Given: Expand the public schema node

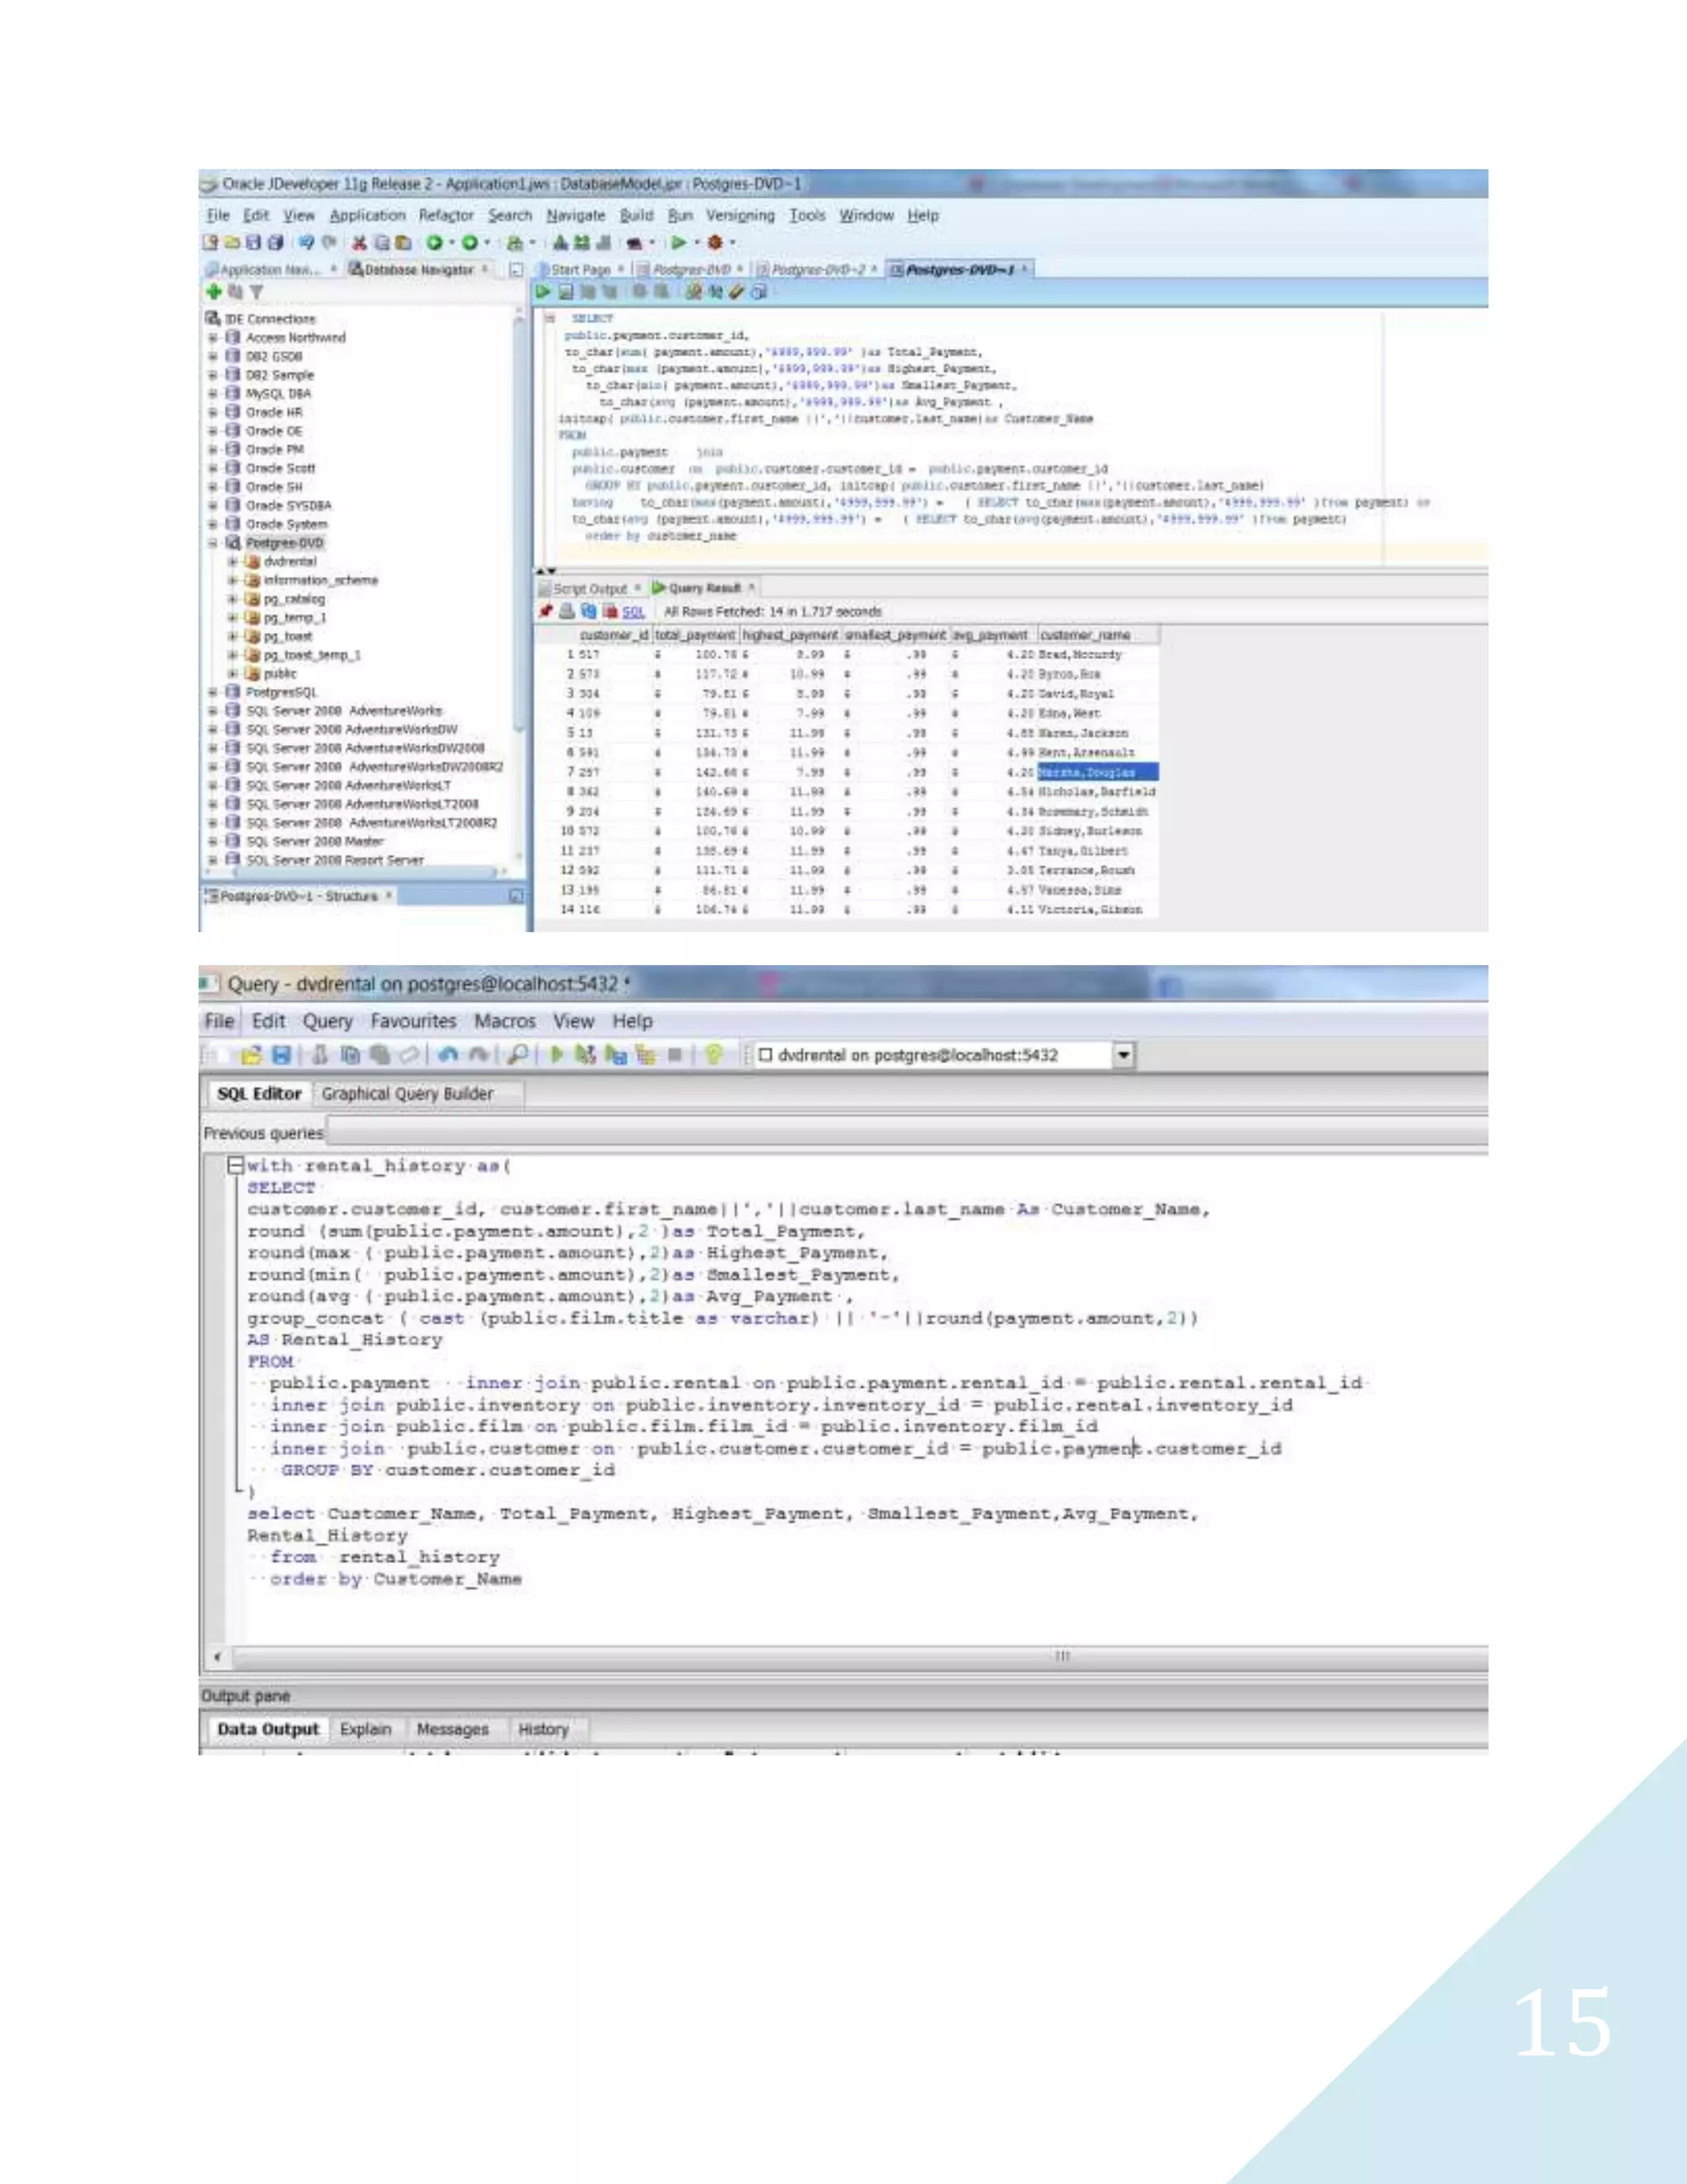Looking at the screenshot, I should pyautogui.click(x=231, y=674).
